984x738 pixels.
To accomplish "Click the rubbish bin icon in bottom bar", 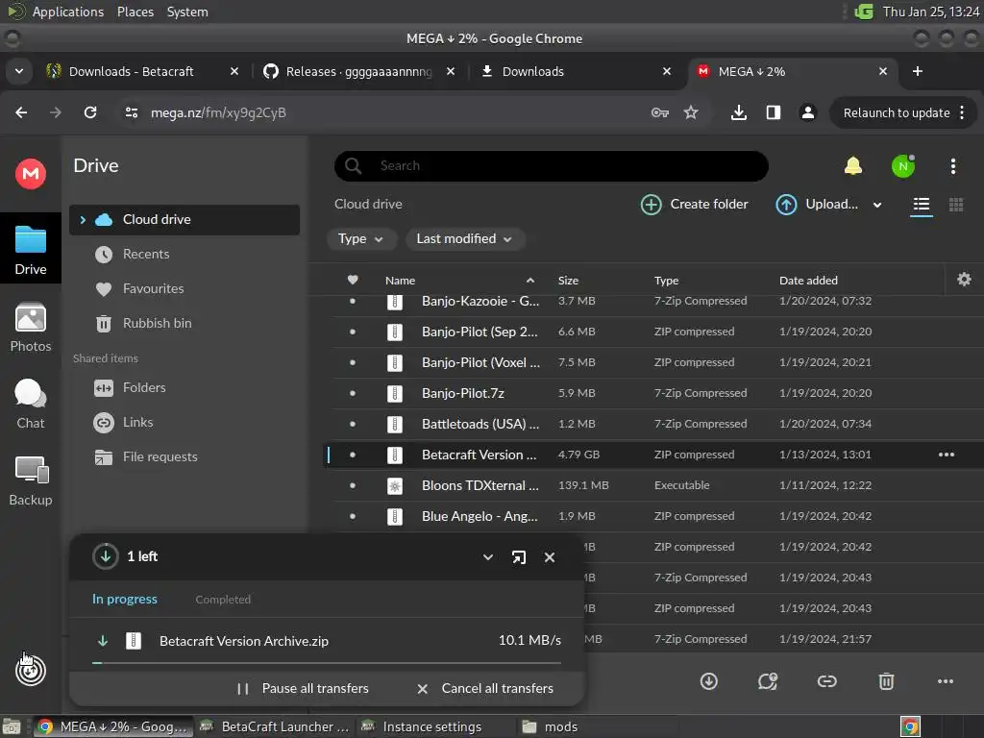I will 886,681.
